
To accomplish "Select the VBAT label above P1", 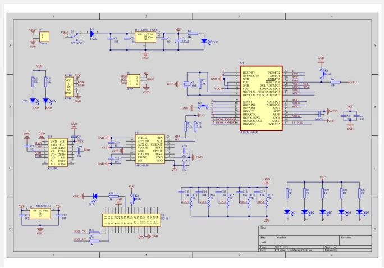I will coord(33,30).
